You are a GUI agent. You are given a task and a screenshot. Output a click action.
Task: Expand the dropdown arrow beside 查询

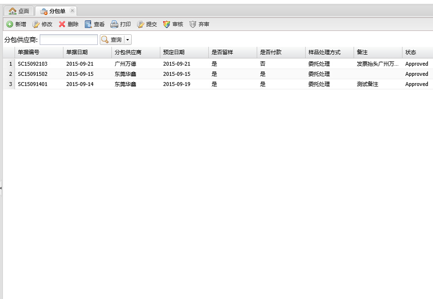[128, 40]
